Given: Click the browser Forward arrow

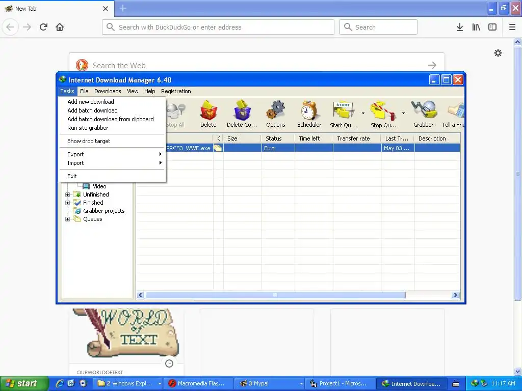Looking at the screenshot, I should pyautogui.click(x=27, y=27).
